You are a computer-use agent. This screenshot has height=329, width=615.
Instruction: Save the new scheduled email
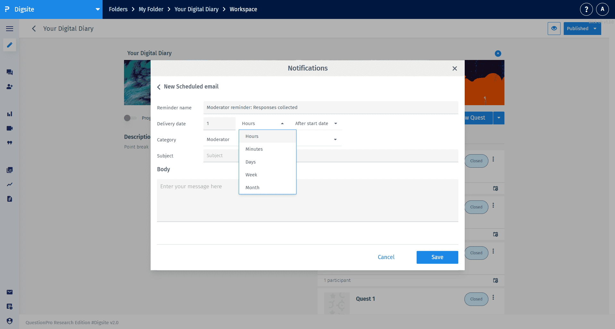[x=437, y=257]
